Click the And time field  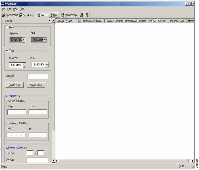(39, 65)
